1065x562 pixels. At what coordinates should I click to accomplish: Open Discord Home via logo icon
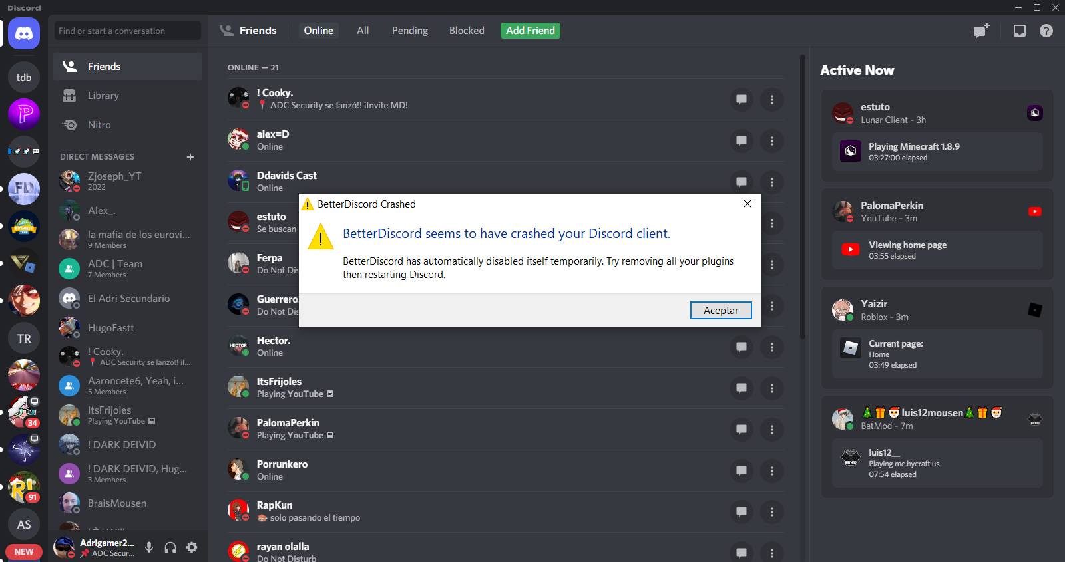tap(24, 33)
